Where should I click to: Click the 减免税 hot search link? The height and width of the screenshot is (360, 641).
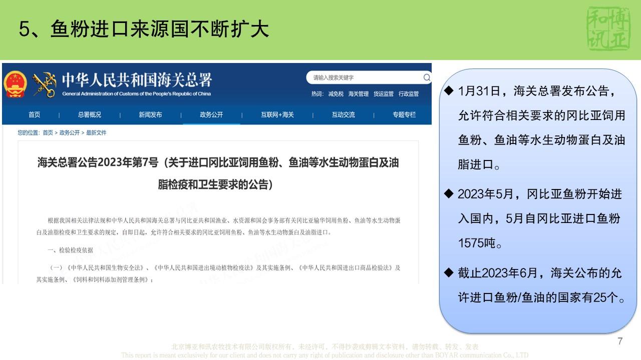pyautogui.click(x=336, y=94)
